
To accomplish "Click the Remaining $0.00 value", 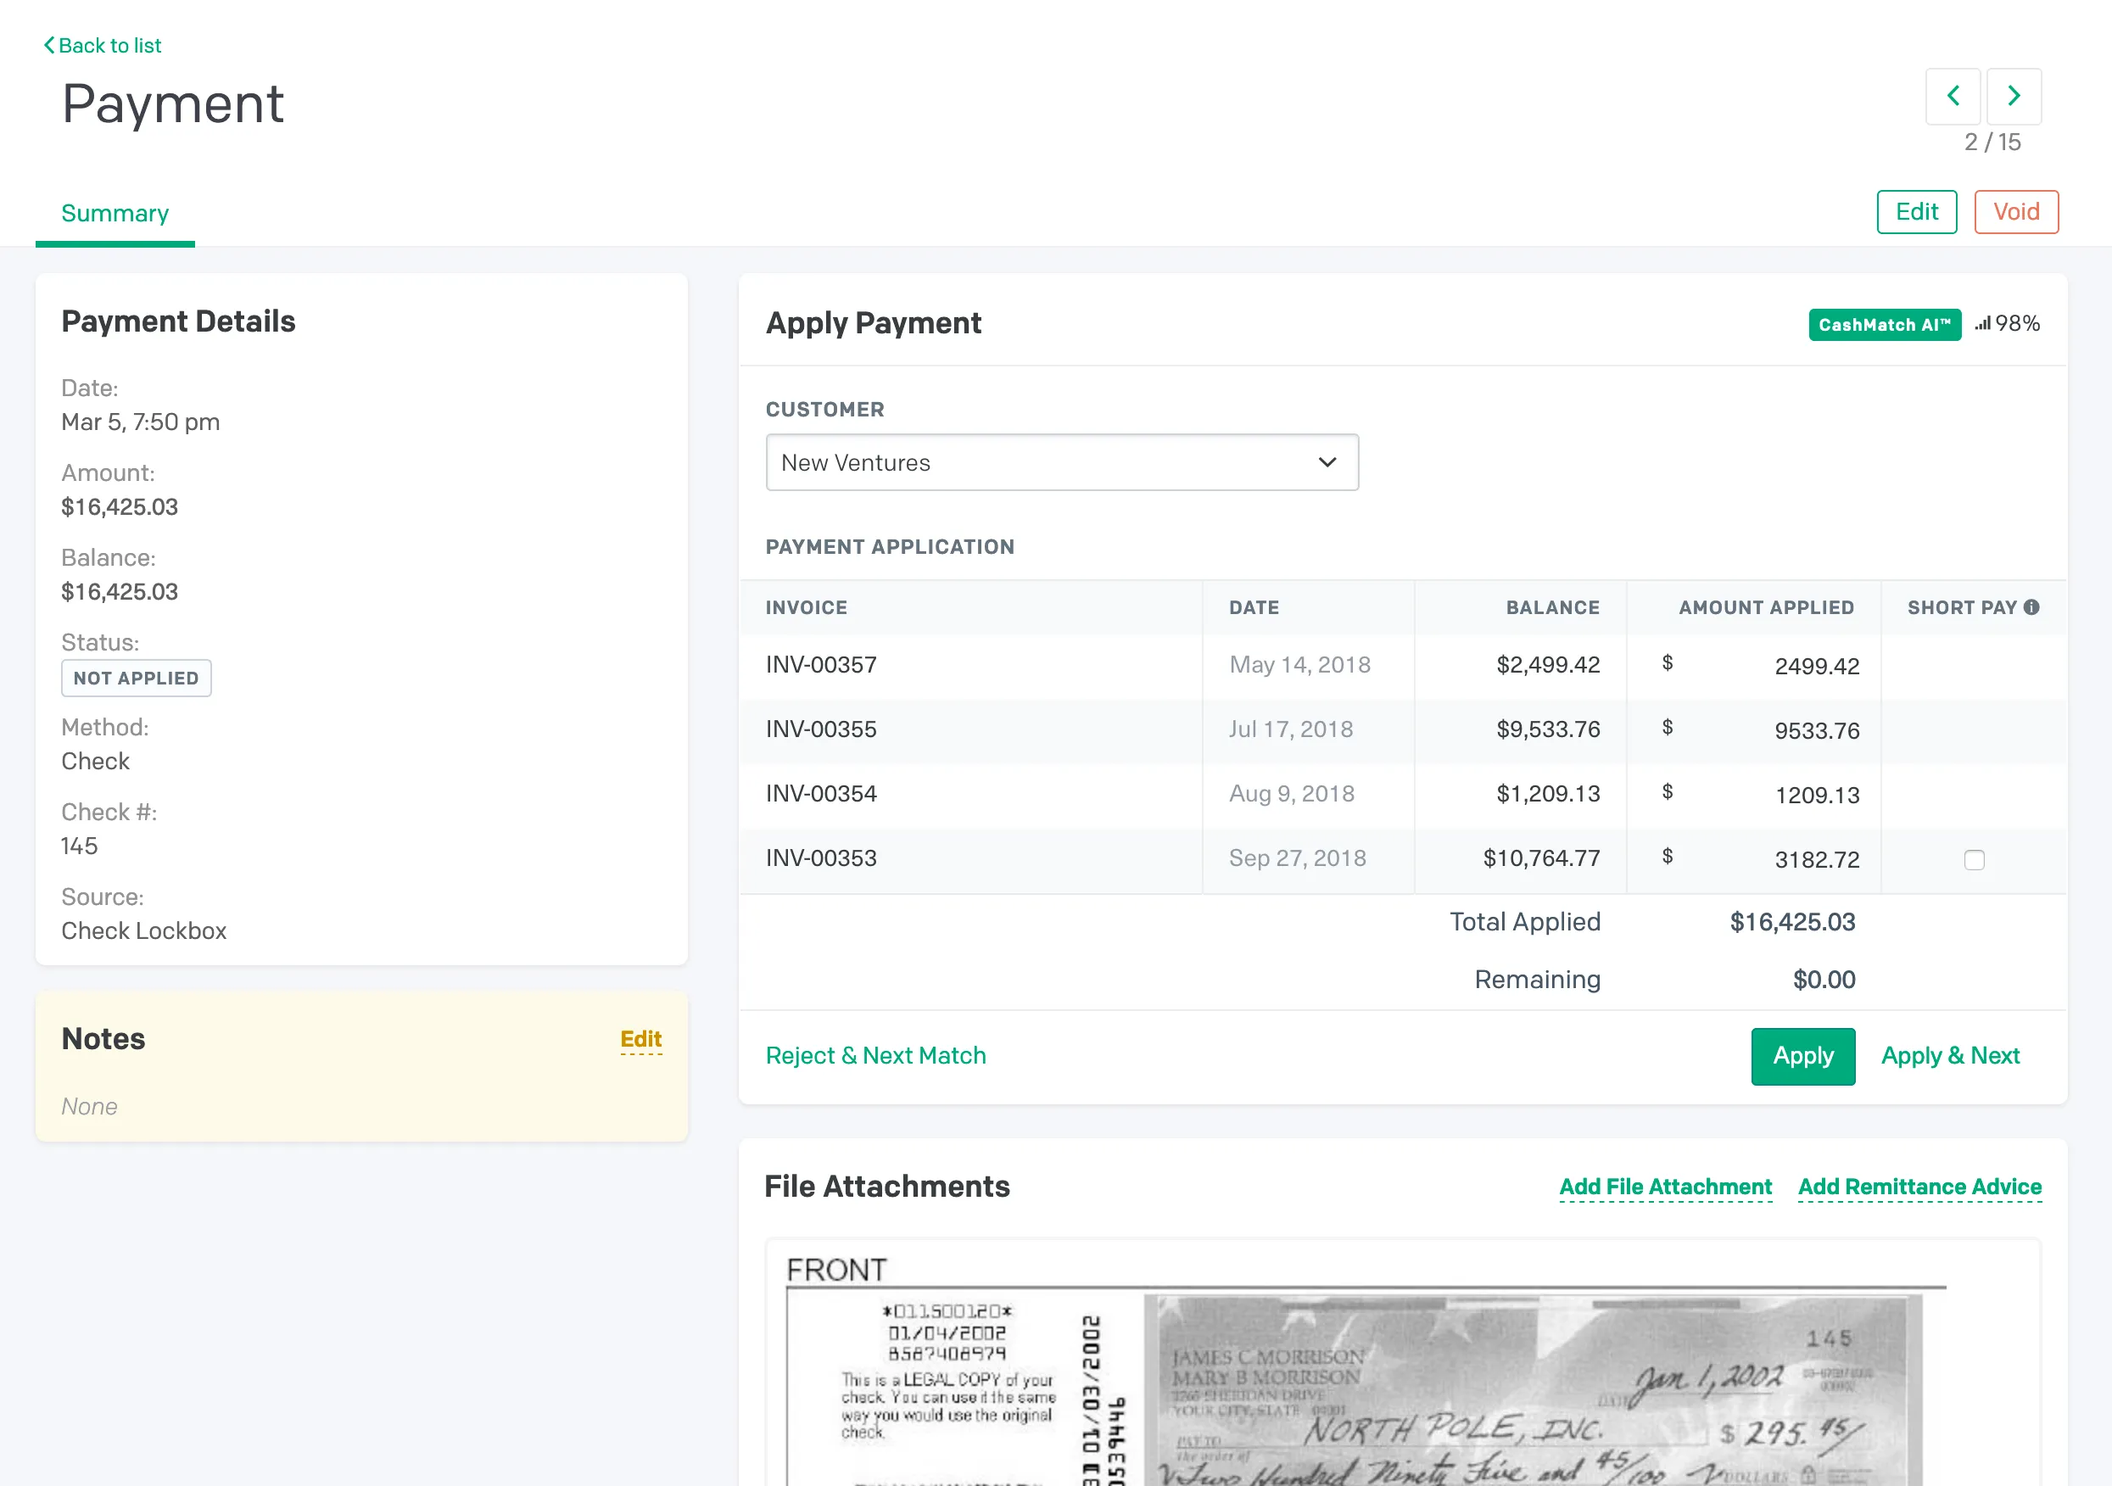I will (x=1823, y=980).
